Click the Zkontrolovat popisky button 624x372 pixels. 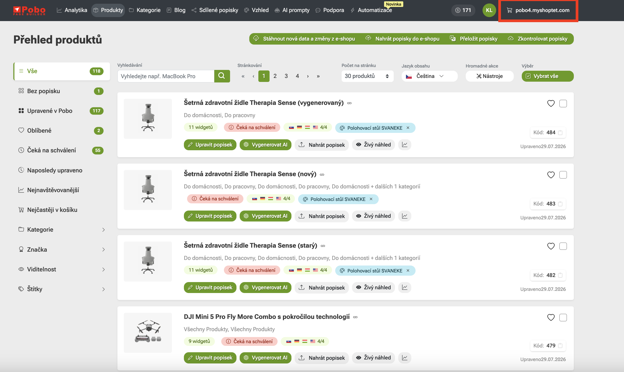[538, 39]
